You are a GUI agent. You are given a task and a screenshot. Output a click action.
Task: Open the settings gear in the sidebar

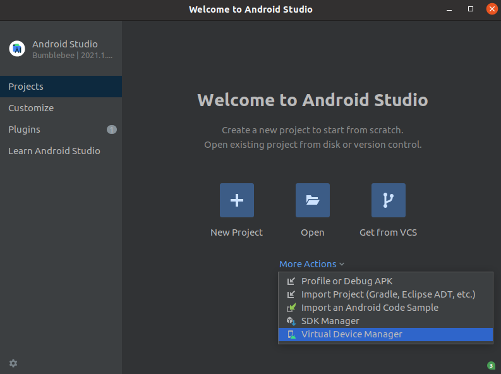(13, 363)
